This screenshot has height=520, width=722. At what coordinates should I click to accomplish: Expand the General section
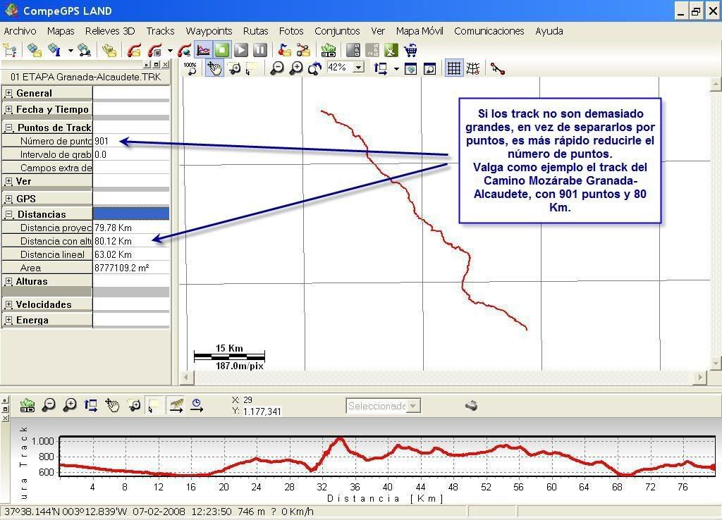[8, 93]
